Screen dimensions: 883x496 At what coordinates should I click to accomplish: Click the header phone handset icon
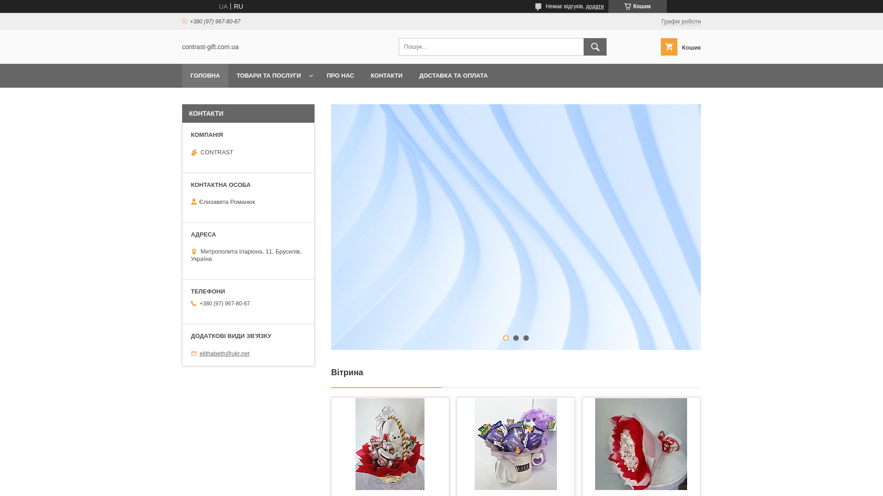185,22
